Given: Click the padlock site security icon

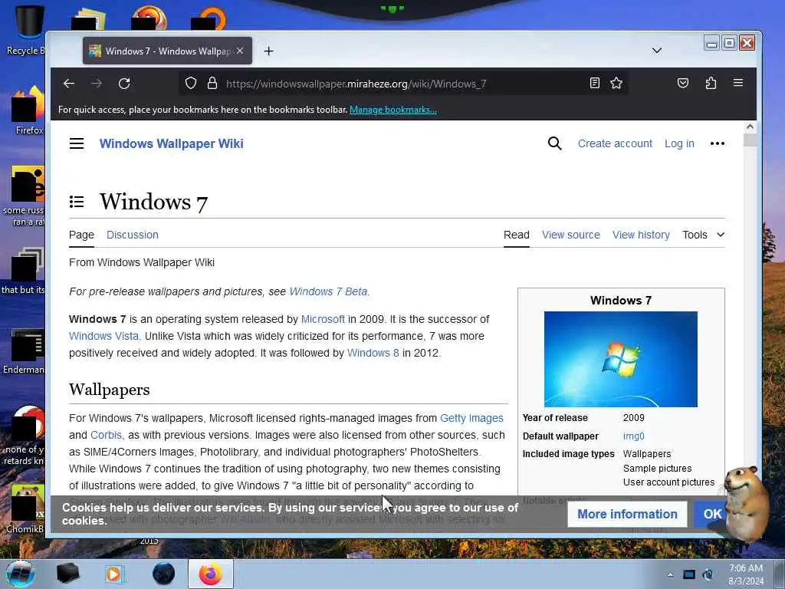Looking at the screenshot, I should tap(212, 83).
